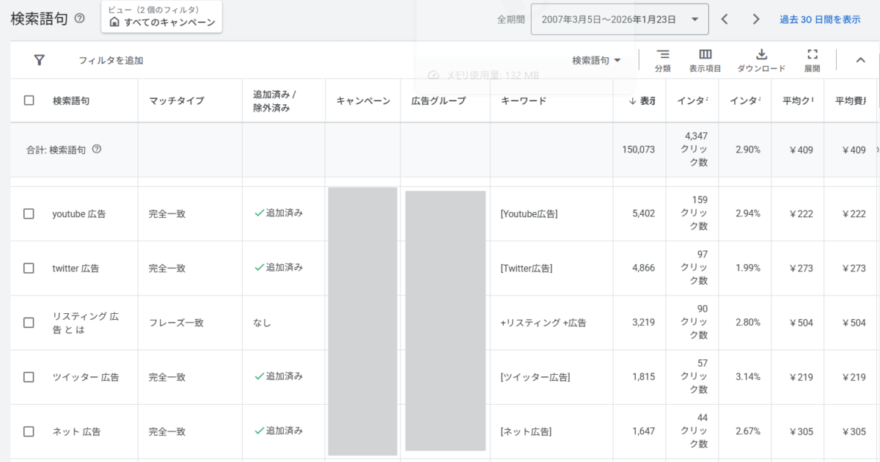The height and width of the screenshot is (462, 880).
Task: Click the 過去 30 日間を表示 link
Action: click(x=820, y=19)
